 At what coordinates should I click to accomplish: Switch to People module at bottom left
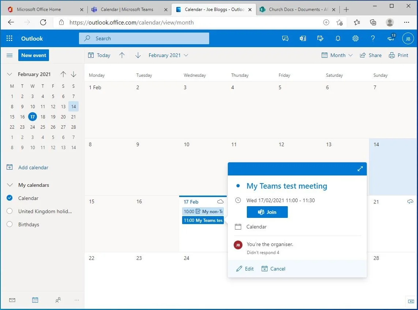click(x=58, y=300)
